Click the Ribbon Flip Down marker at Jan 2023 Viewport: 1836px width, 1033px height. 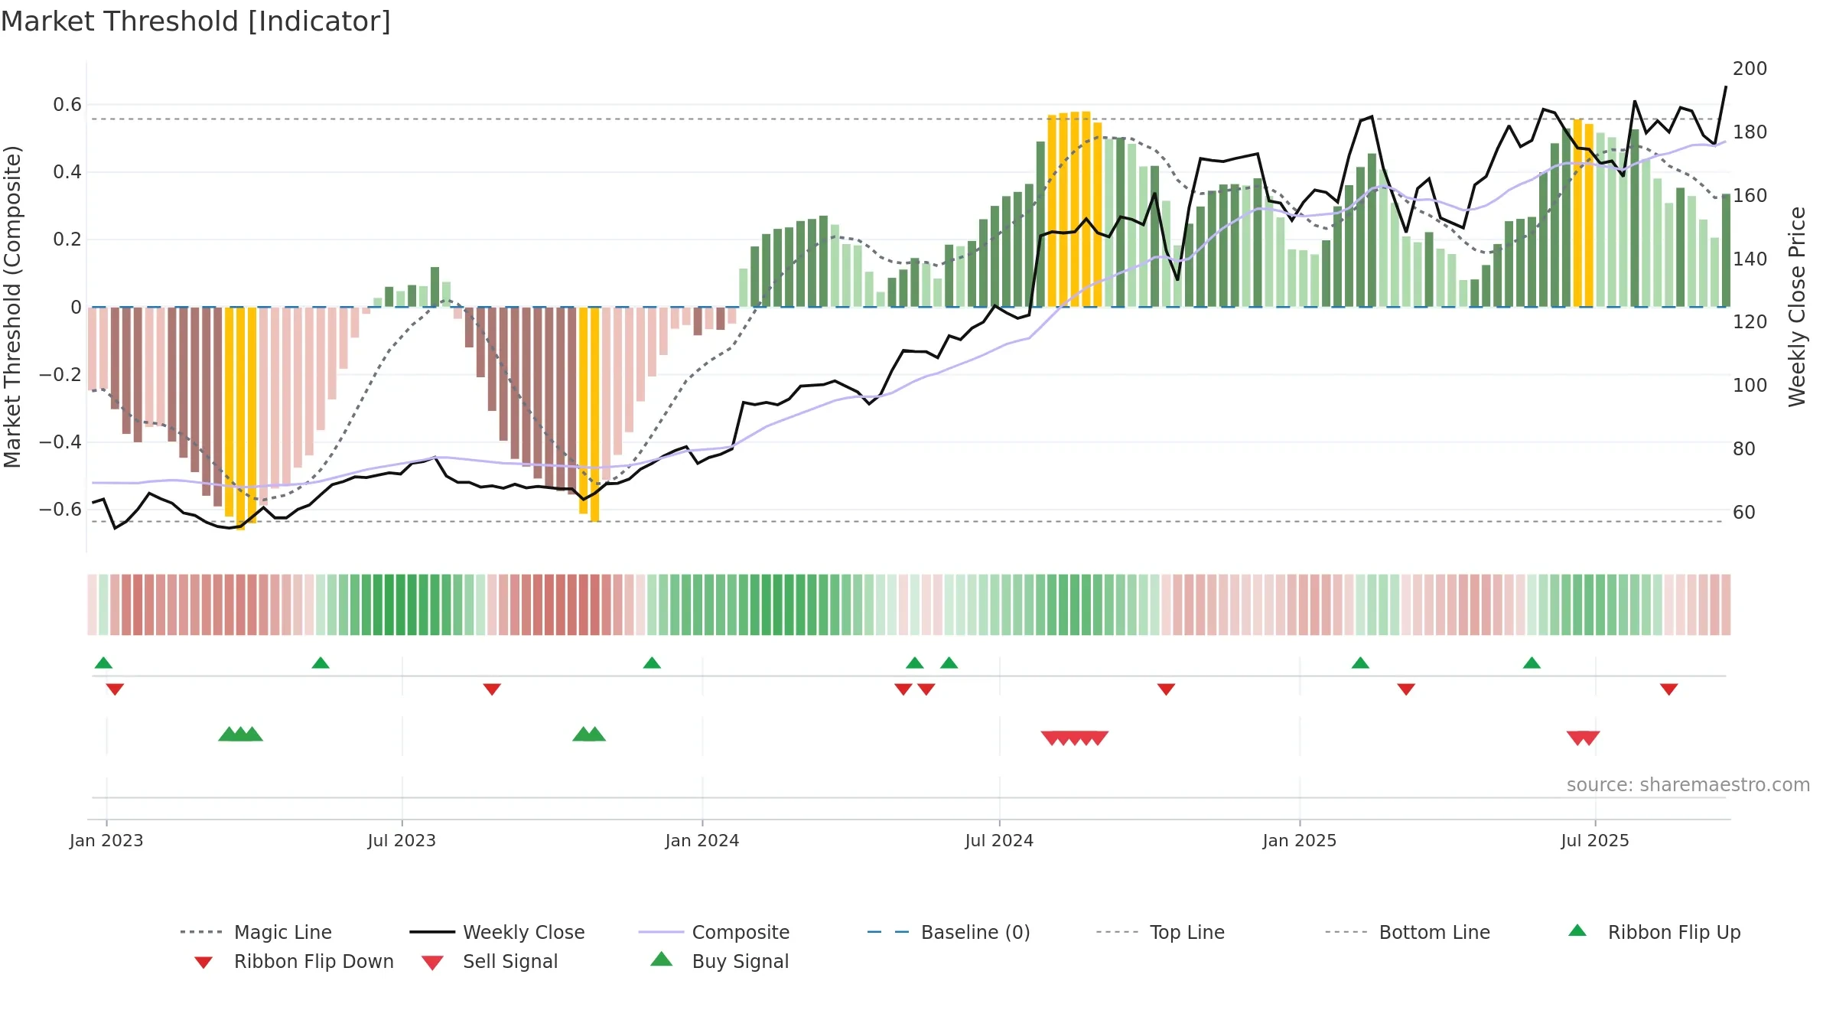(115, 689)
